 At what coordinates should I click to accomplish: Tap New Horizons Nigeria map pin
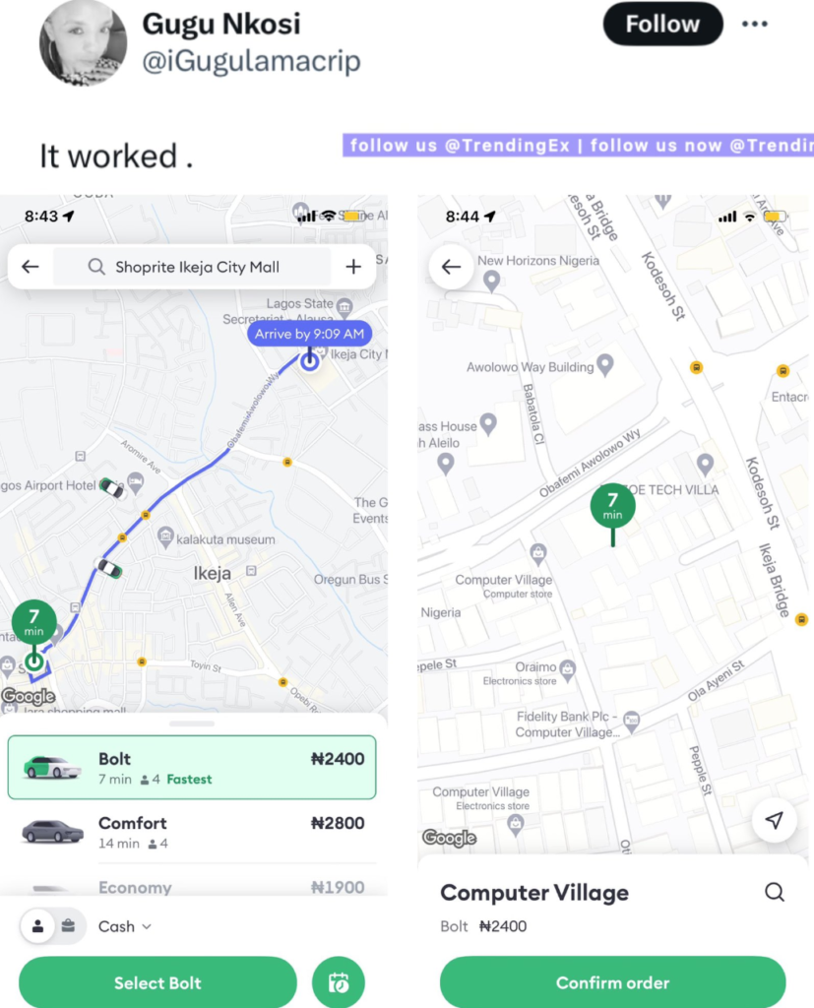(491, 281)
